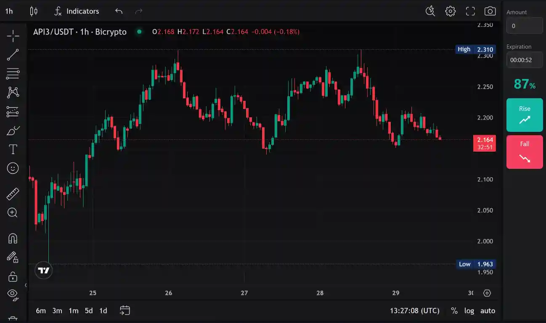Hide all drawings with eye icon

pos(13,294)
